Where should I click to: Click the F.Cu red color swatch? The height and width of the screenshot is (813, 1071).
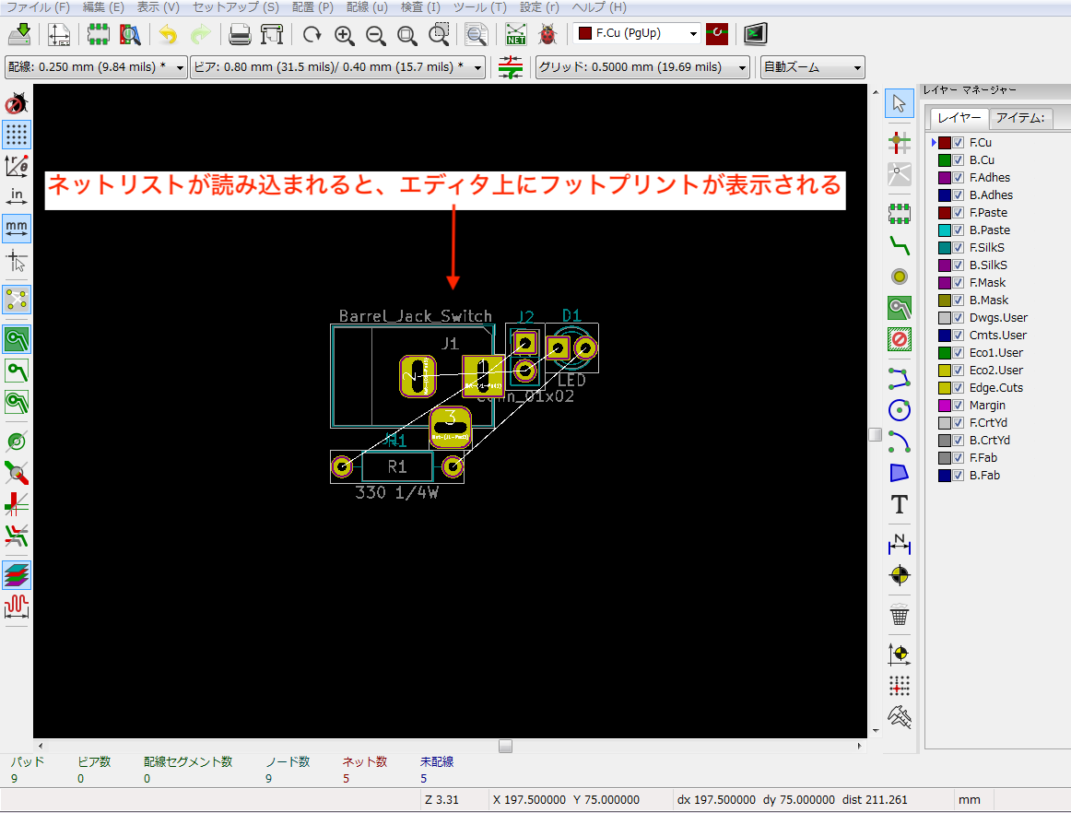[945, 143]
